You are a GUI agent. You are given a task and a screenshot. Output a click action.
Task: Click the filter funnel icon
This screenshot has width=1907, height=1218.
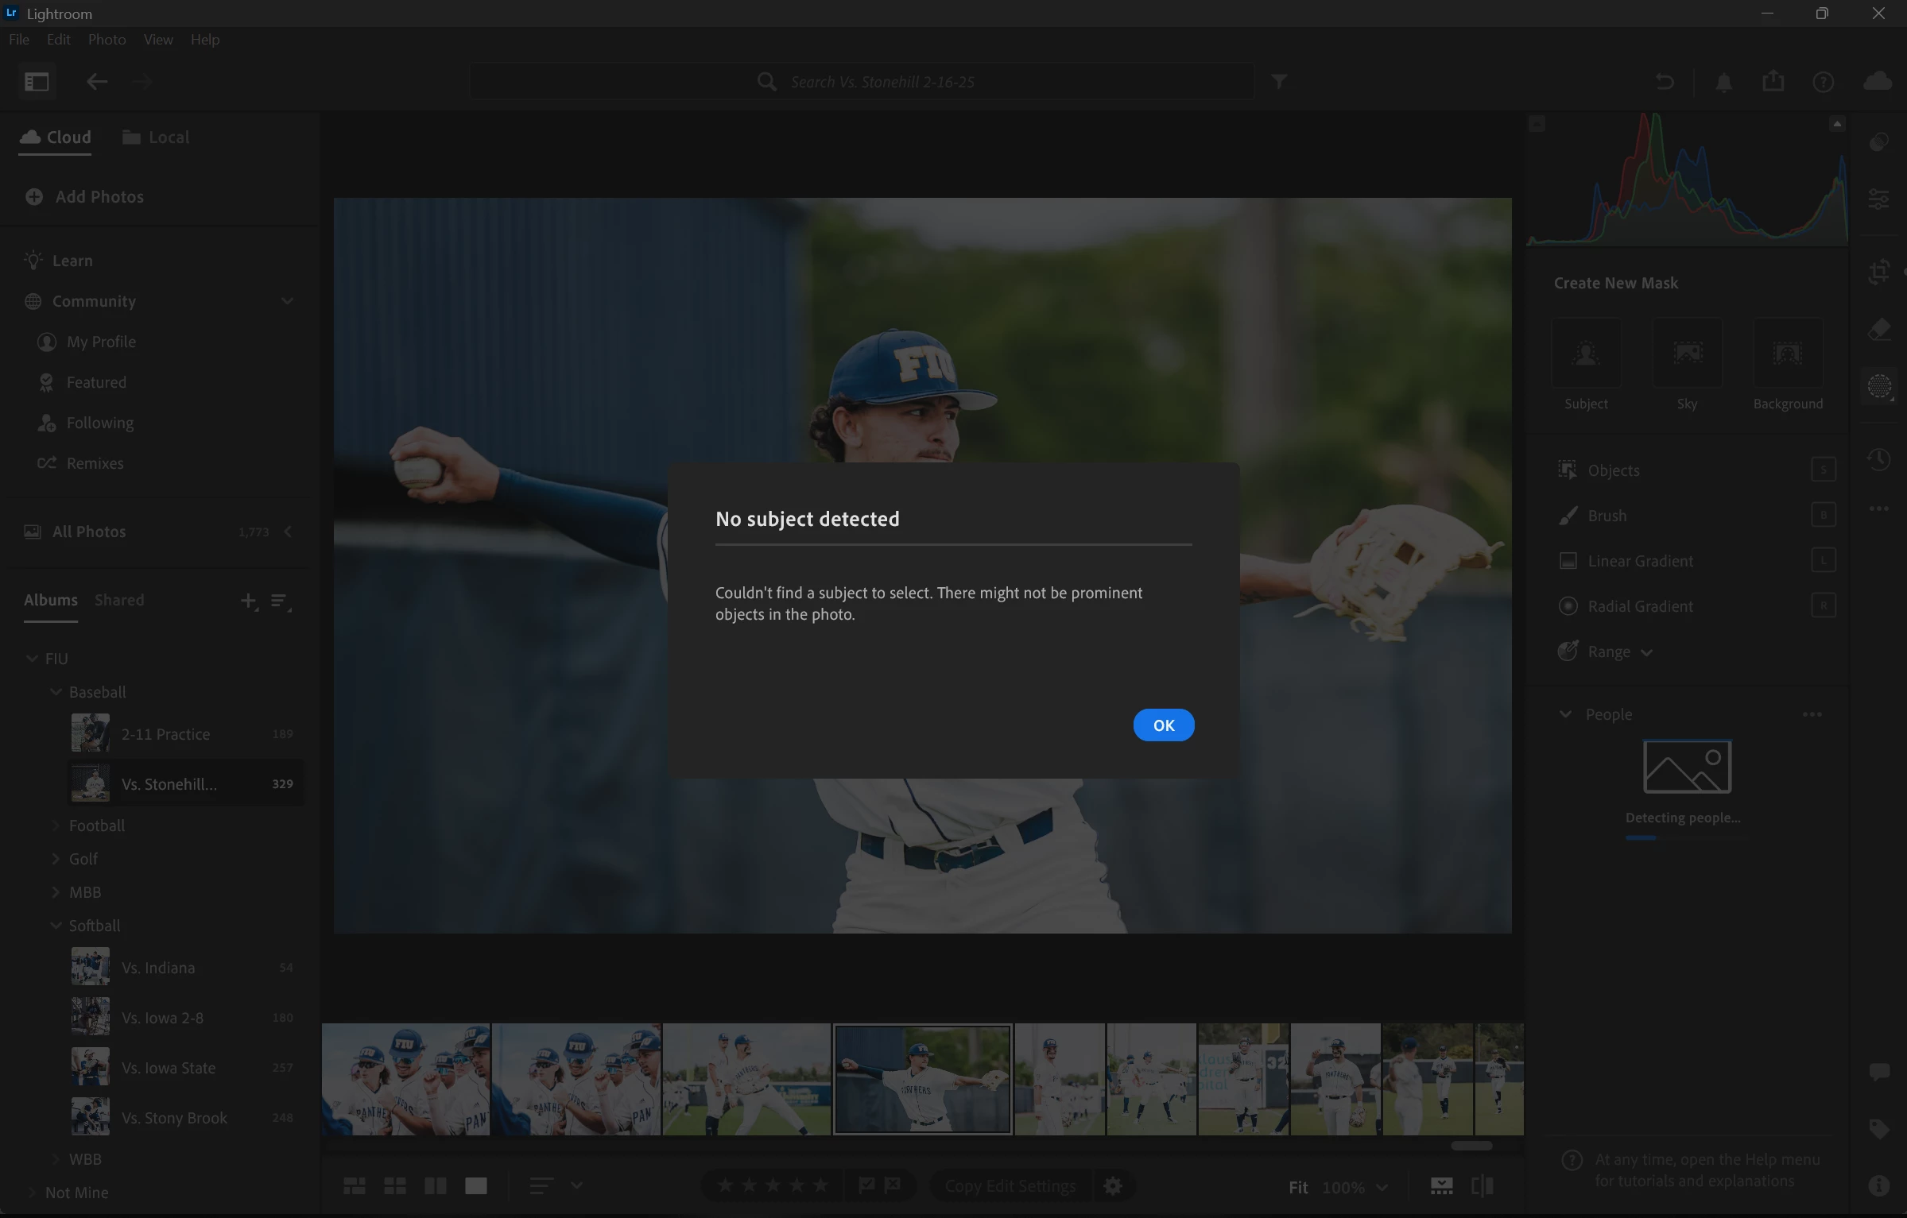coord(1278,82)
